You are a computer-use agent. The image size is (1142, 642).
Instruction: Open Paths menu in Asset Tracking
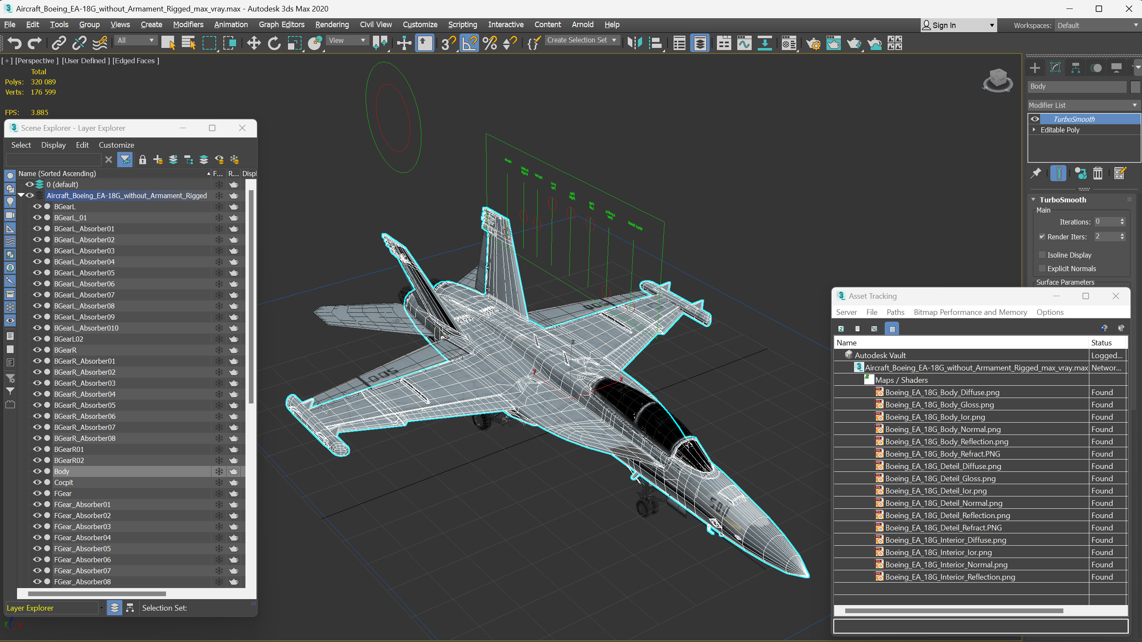point(895,312)
